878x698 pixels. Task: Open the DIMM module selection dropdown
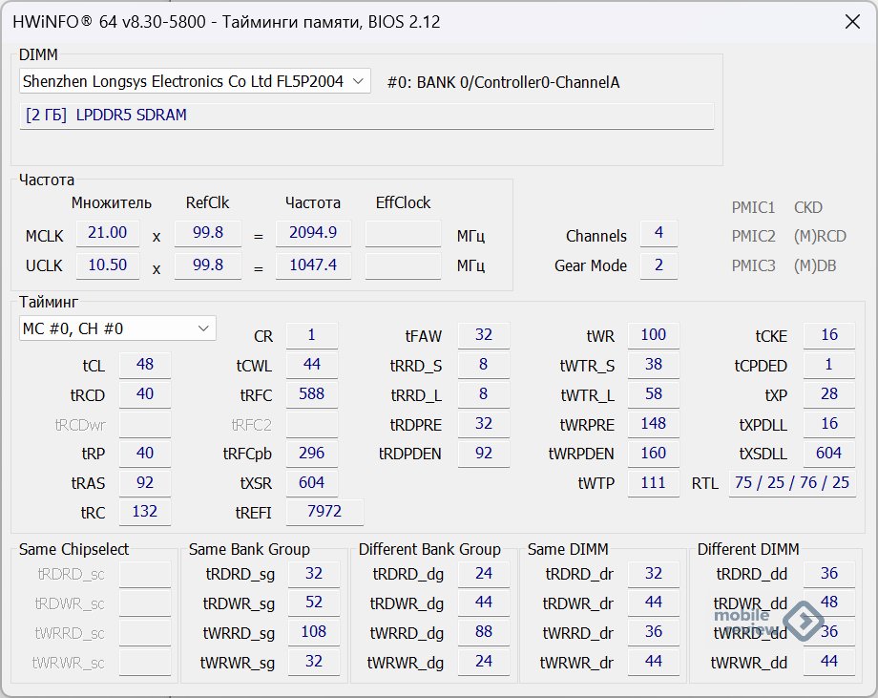(x=195, y=82)
